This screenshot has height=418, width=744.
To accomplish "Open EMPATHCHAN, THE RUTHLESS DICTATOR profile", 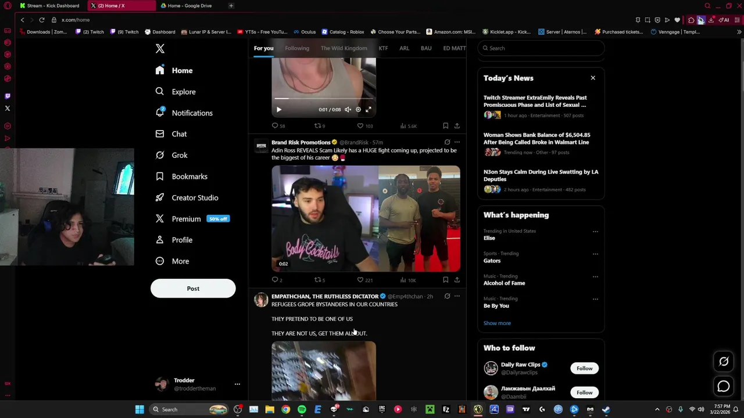I will tap(325, 296).
